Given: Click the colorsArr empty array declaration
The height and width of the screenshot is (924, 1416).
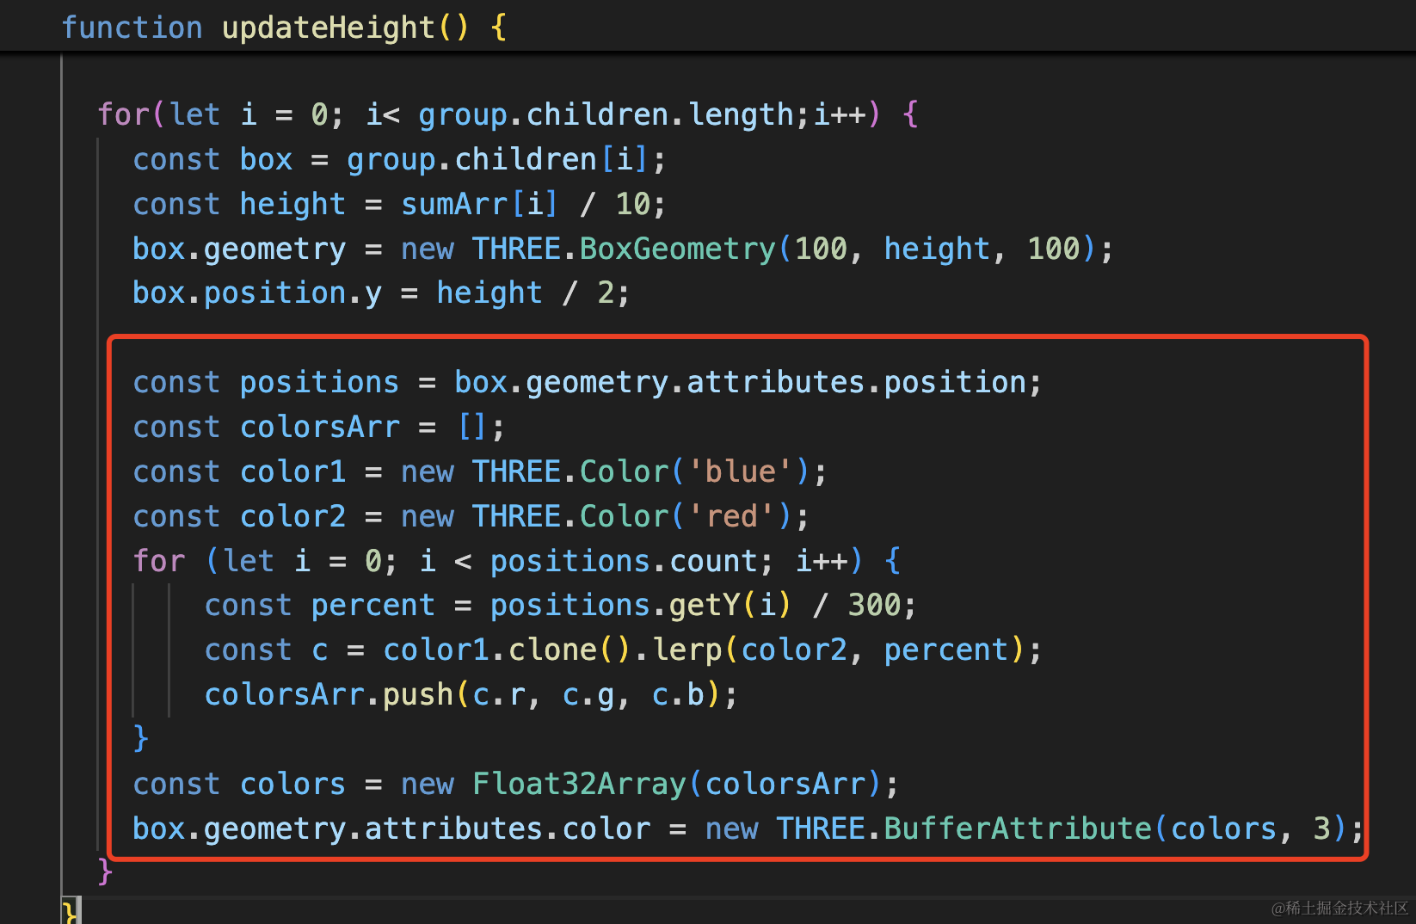Looking at the screenshot, I should click(x=320, y=427).
